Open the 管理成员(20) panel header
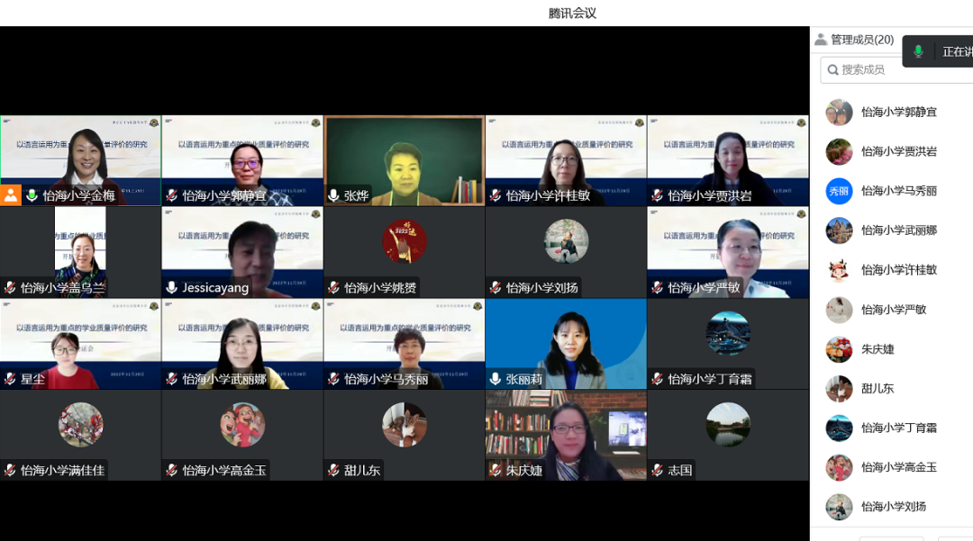The image size is (973, 541). [x=854, y=40]
